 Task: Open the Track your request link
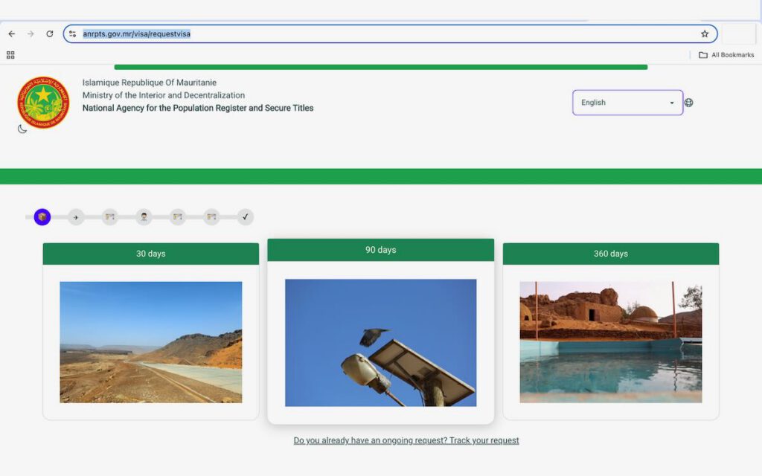[406, 440]
